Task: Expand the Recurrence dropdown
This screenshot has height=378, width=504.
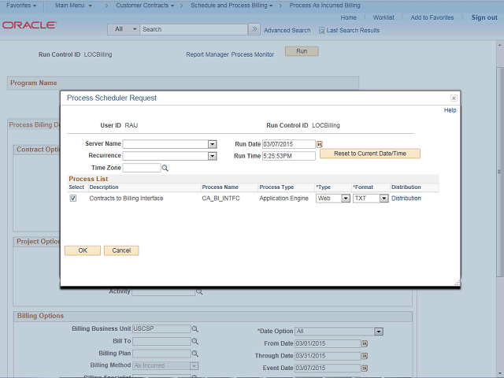Action: tap(212, 156)
